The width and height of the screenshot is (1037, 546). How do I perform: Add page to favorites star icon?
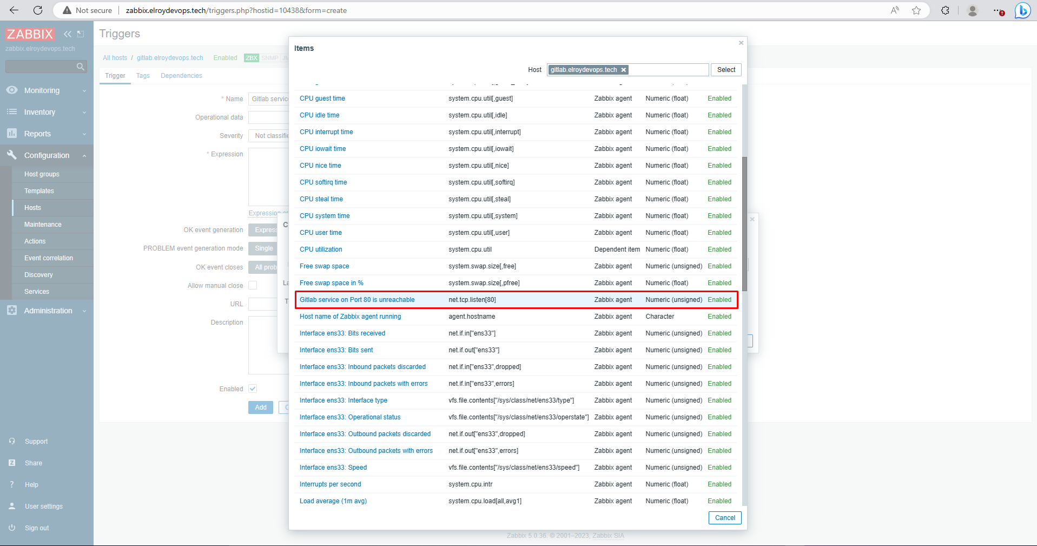point(916,10)
